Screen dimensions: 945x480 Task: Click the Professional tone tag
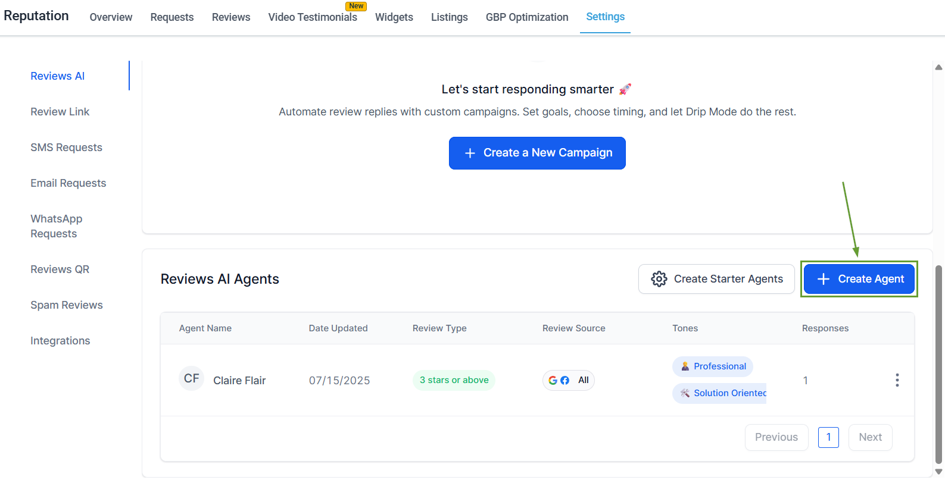(x=713, y=366)
